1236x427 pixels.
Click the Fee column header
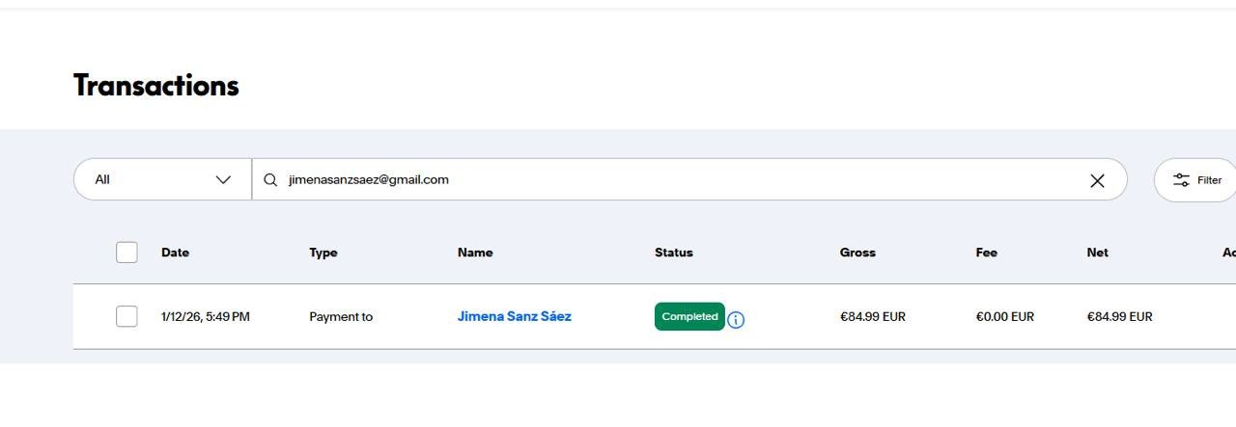(986, 253)
